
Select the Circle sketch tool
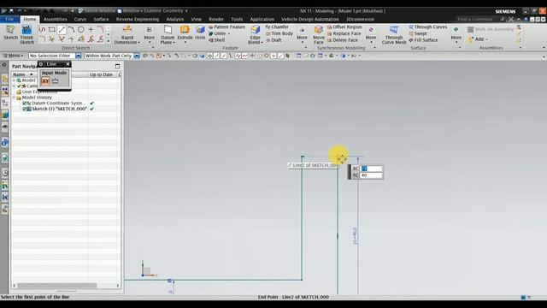click(x=81, y=30)
